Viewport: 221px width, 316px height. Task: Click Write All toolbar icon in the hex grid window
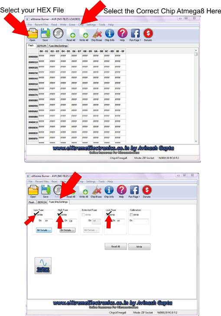tap(84, 35)
